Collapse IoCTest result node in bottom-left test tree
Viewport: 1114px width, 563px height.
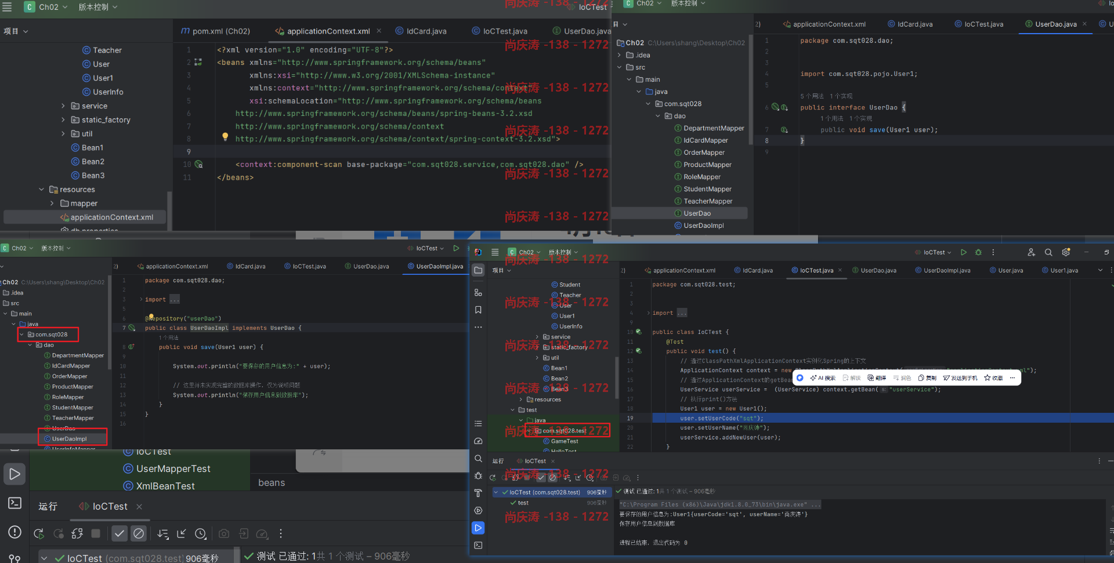[x=44, y=558]
